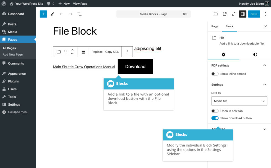Select the half-circle Styles tab icon
This screenshot has width=271, height=168.
pos(255,54)
